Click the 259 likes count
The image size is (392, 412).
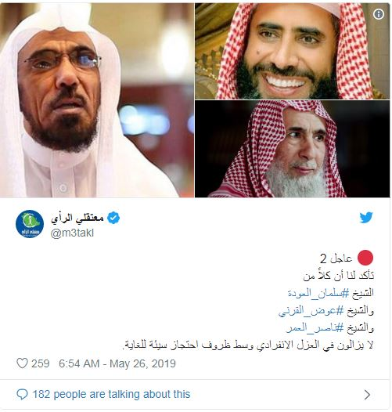click(41, 363)
